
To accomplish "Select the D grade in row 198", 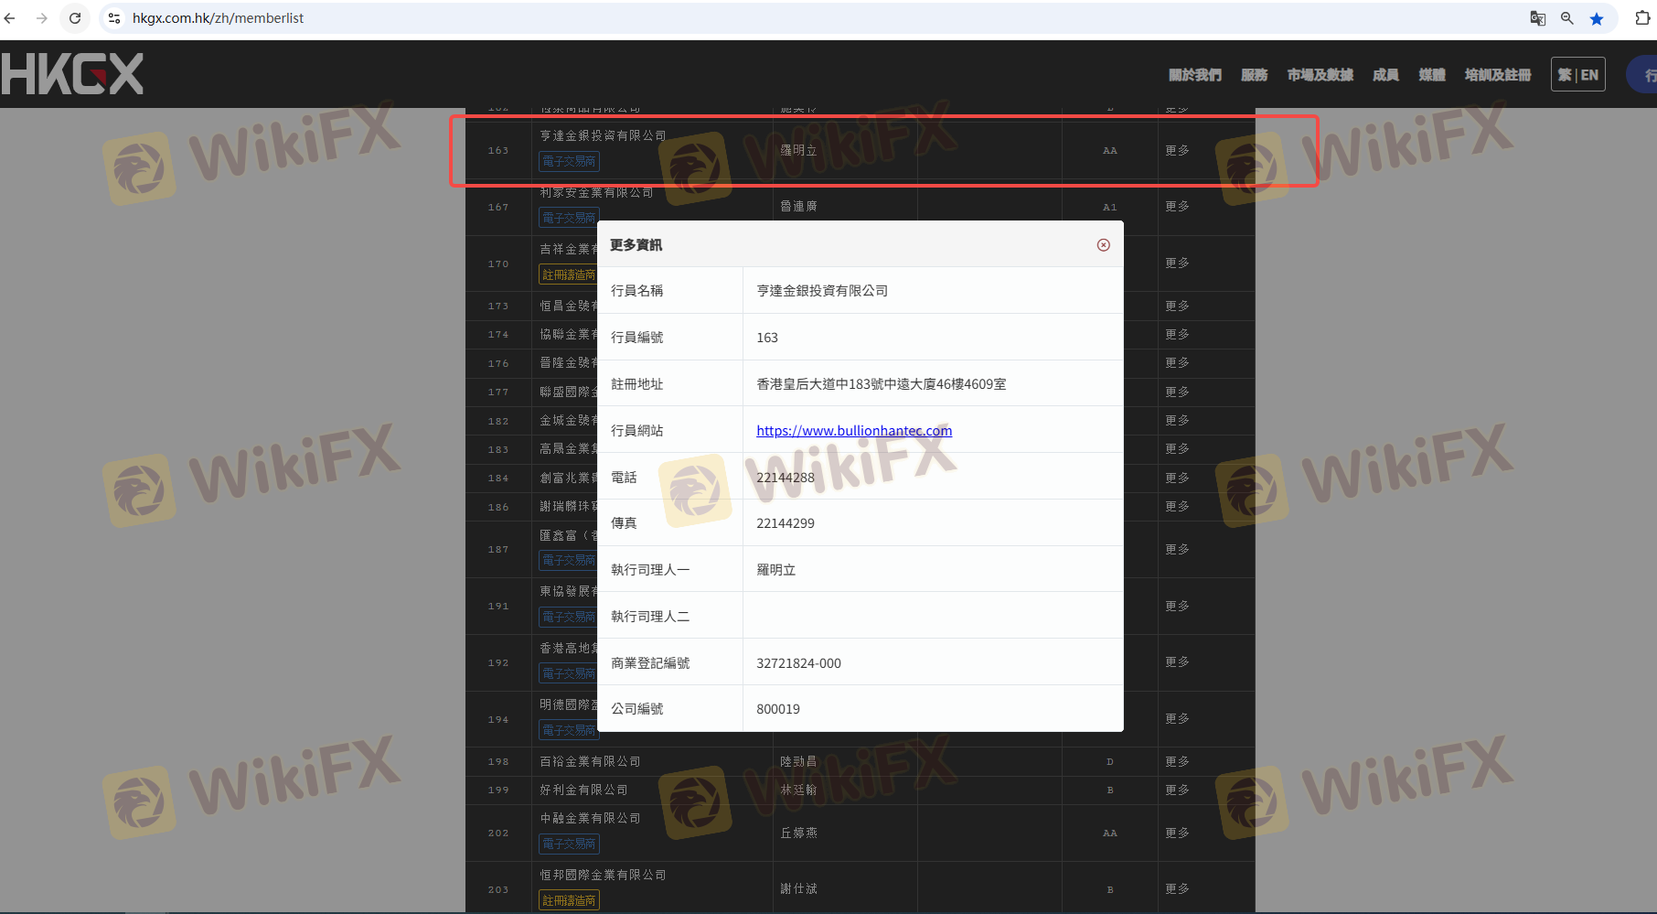I will [x=1110, y=762].
